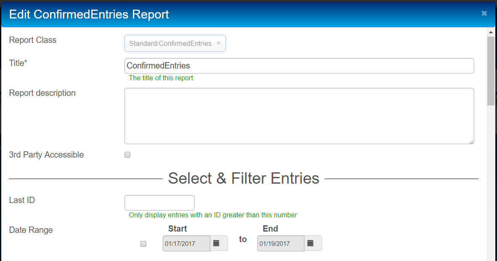This screenshot has height=261, width=497.
Task: Click the 'Select & Filter Entries' heading
Action: point(243,178)
